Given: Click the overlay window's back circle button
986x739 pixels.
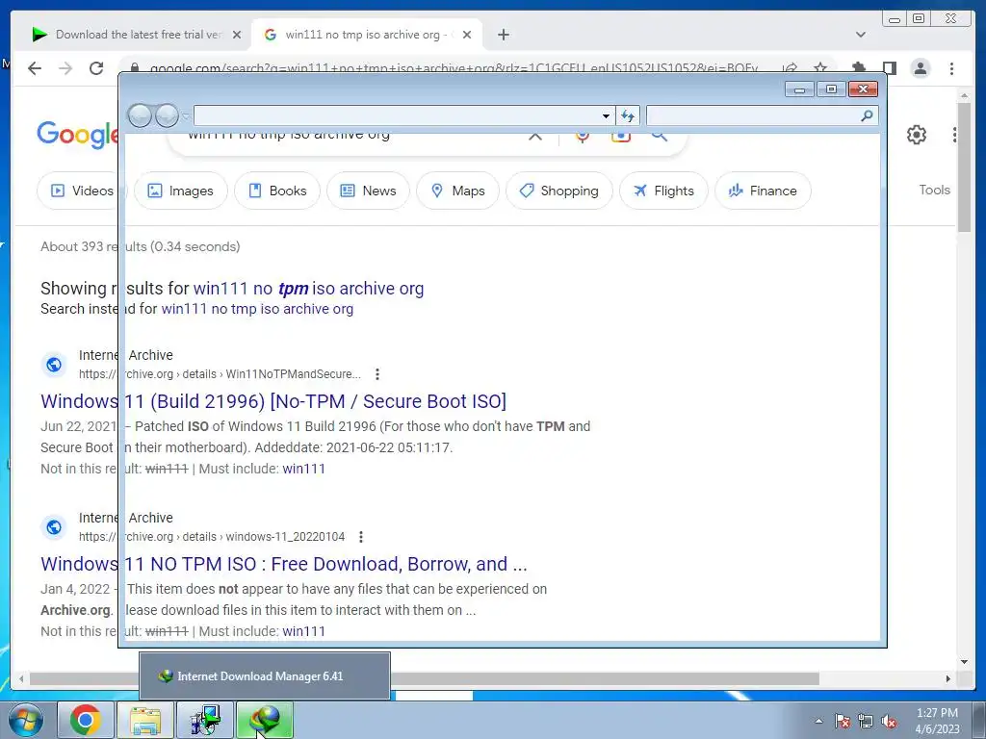Looking at the screenshot, I should pyautogui.click(x=140, y=115).
